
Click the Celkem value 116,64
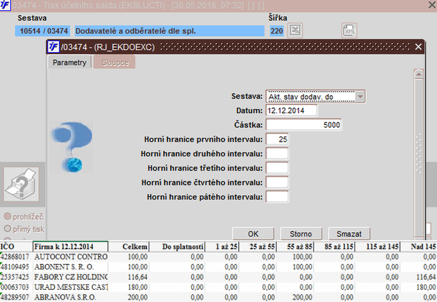[138, 277]
